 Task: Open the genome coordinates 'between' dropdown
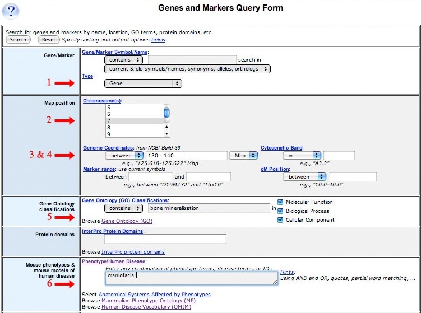pyautogui.click(x=124, y=156)
